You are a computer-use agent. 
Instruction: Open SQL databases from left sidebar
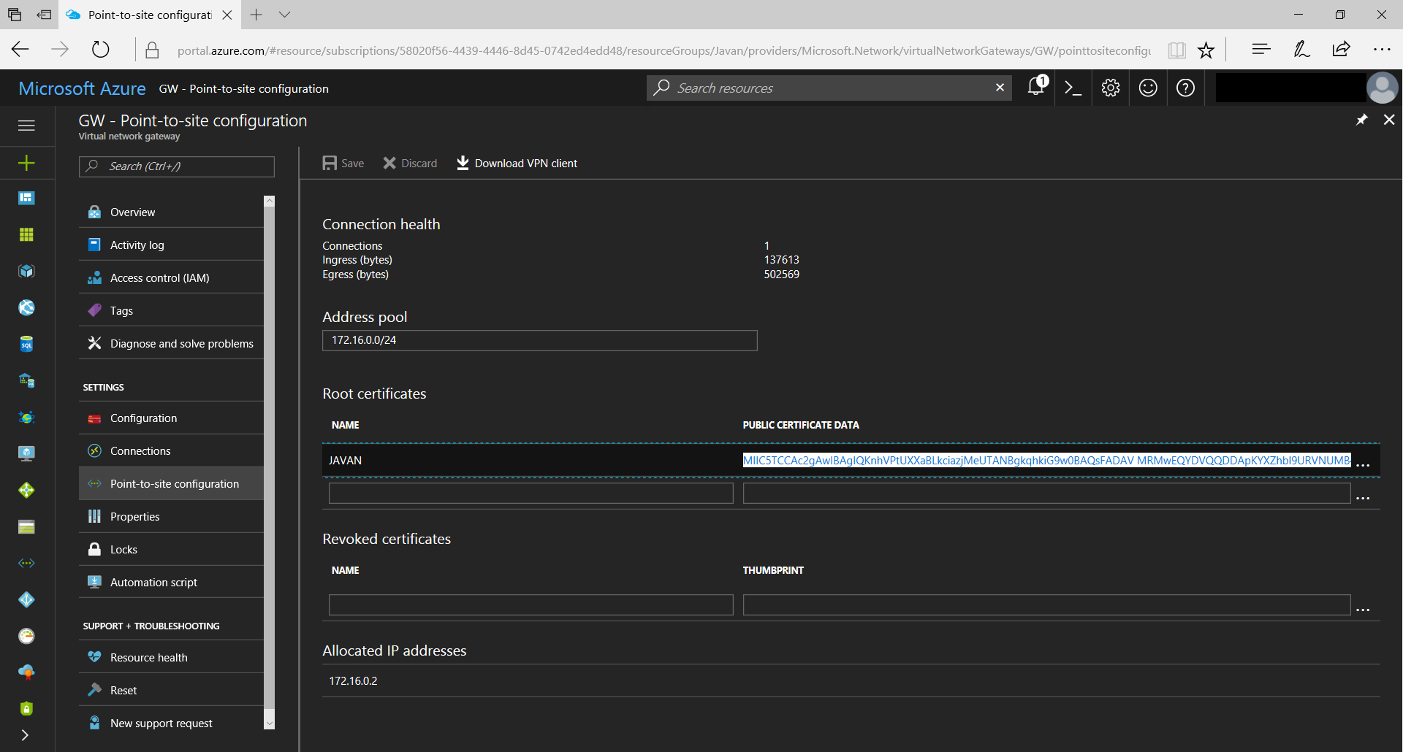tap(26, 345)
